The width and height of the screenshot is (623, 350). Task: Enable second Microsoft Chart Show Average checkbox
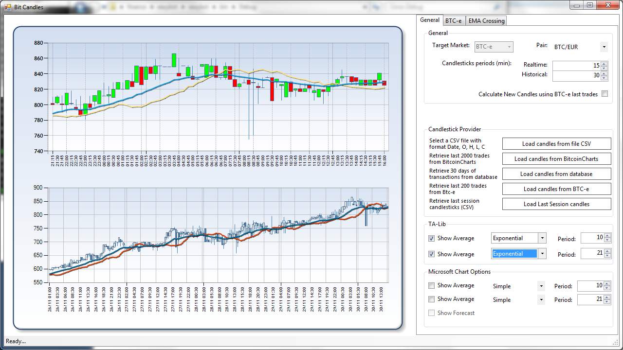tap(431, 299)
